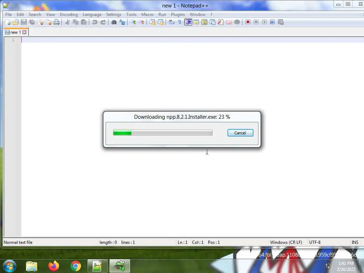Image resolution: width=364 pixels, height=273 pixels.
Task: Select the 'new 1' document tab
Action: pos(16,32)
